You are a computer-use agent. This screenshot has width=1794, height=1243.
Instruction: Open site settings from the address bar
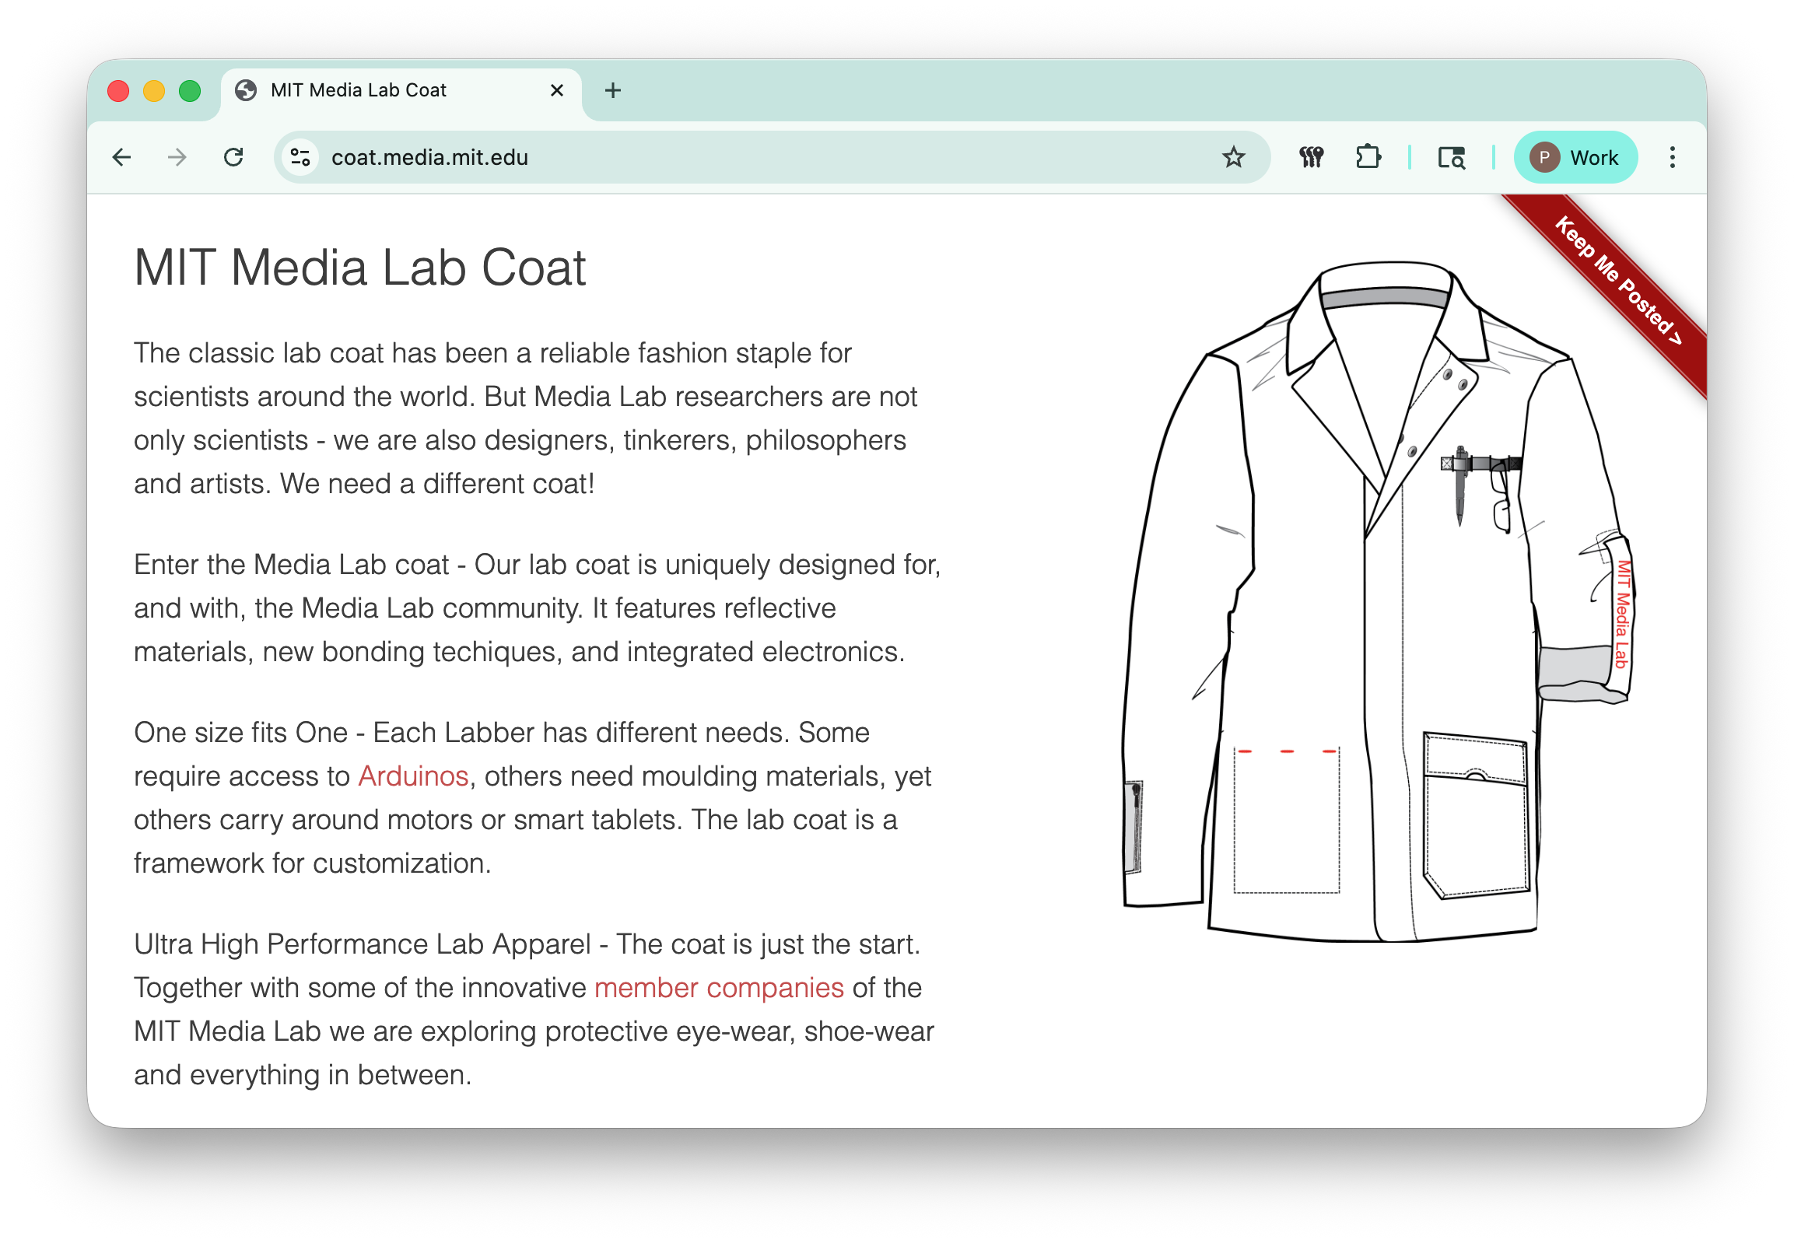pyautogui.click(x=300, y=156)
